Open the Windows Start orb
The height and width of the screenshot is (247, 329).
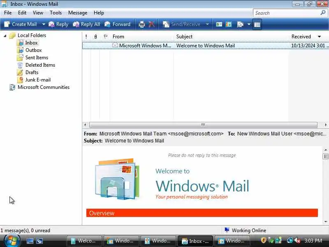point(12,241)
